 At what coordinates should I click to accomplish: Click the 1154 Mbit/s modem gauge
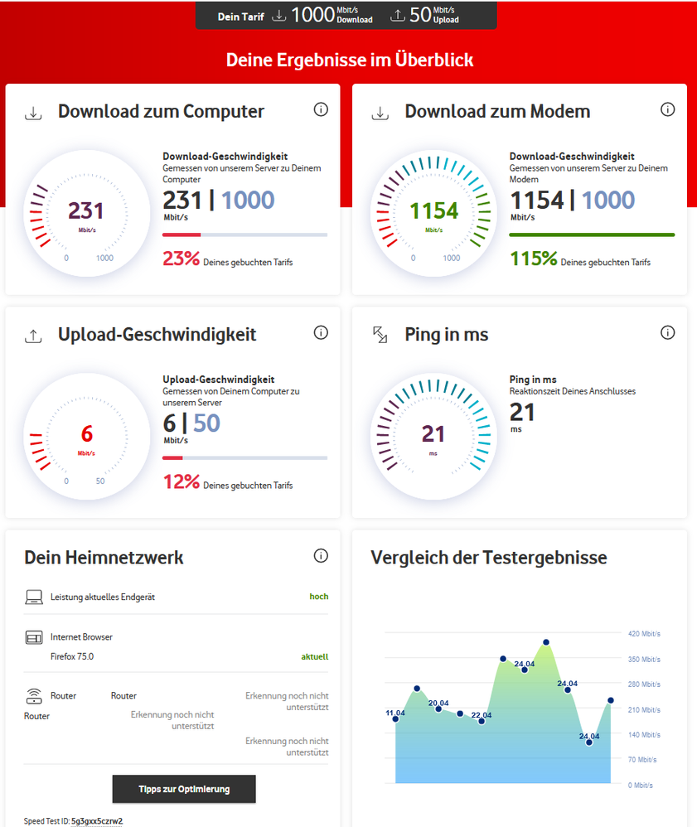433,214
